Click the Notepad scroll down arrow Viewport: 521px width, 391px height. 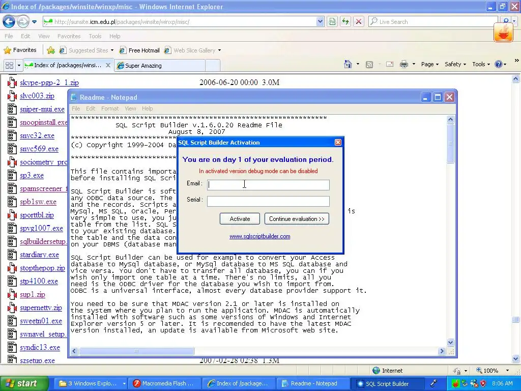coord(451,342)
